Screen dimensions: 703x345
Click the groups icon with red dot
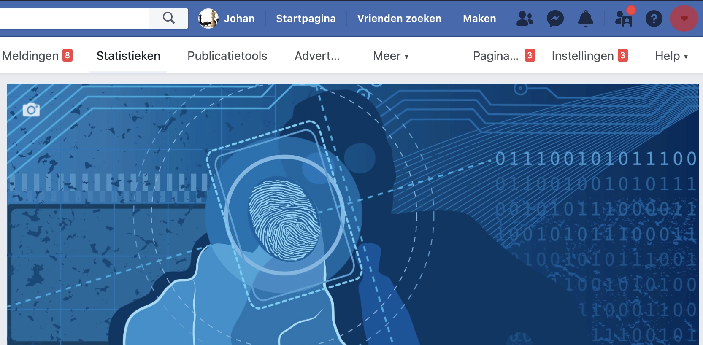(623, 19)
